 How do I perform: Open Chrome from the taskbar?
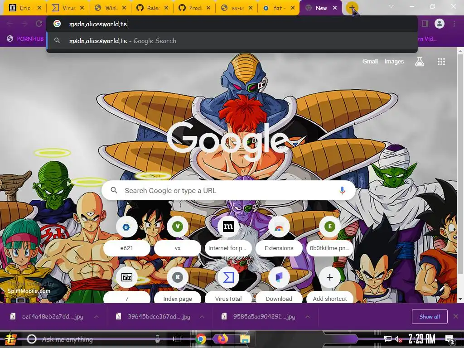pos(200,339)
